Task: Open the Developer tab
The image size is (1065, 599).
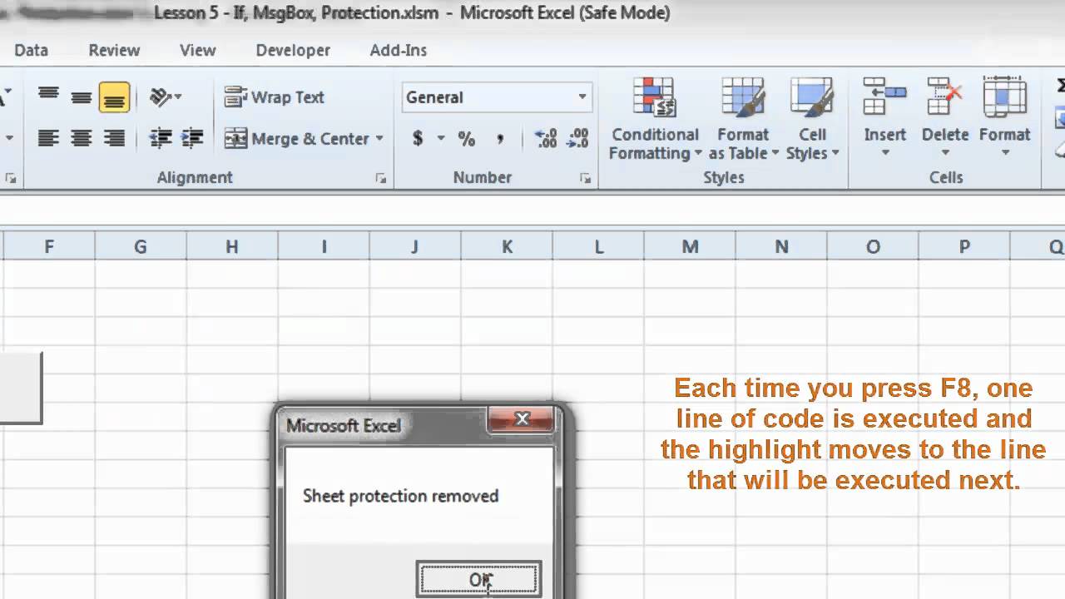Action: pyautogui.click(x=293, y=50)
